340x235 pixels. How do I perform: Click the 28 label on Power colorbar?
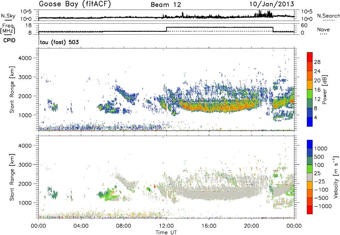click(317, 62)
